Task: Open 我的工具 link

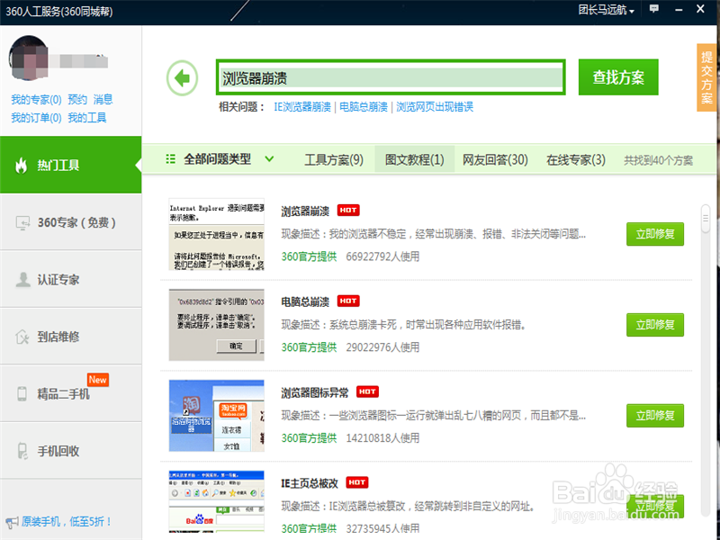Action: pos(87,118)
